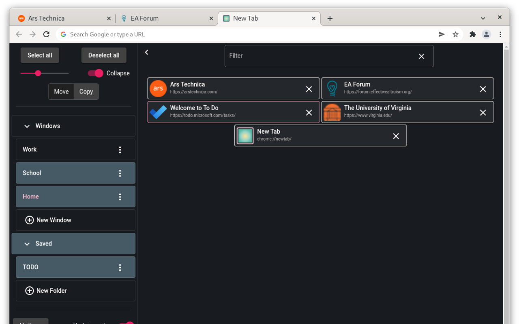Close the Ars Technica tab card
The width and height of the screenshot is (519, 324).
coord(309,89)
